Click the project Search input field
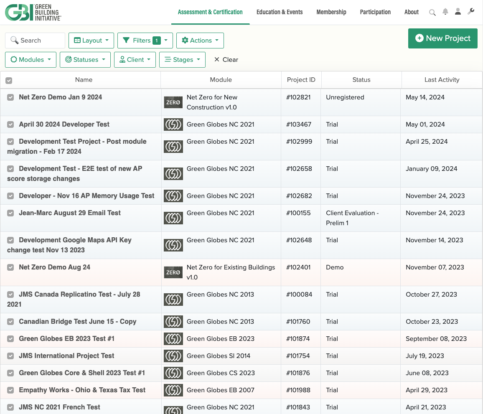483x414 pixels. pos(35,41)
